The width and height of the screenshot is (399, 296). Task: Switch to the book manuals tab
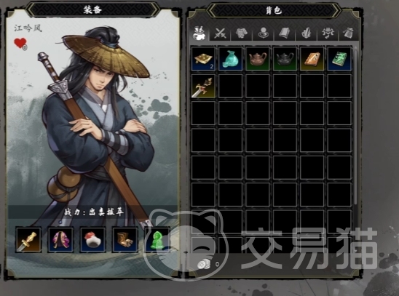[x=285, y=33]
